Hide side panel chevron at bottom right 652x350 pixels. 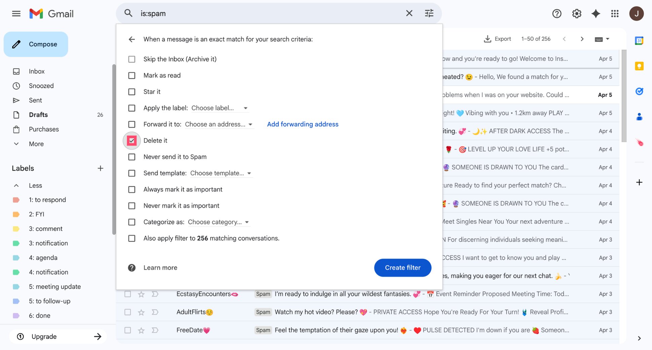[x=639, y=338]
